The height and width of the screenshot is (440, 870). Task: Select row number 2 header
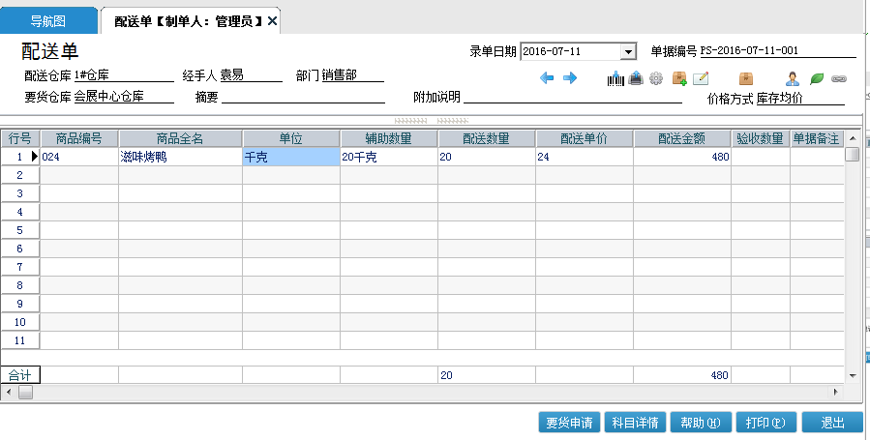(x=20, y=175)
